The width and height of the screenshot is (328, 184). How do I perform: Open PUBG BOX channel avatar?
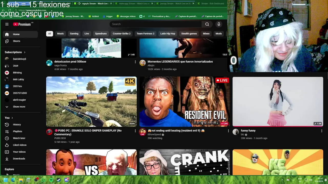click(x=49, y=132)
